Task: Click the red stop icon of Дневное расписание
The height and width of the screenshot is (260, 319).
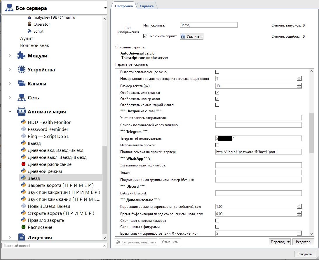Action: point(24,164)
